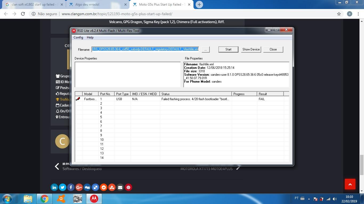Open the Help menu in RSD Lite
This screenshot has height=204, width=364.
coord(90,37)
